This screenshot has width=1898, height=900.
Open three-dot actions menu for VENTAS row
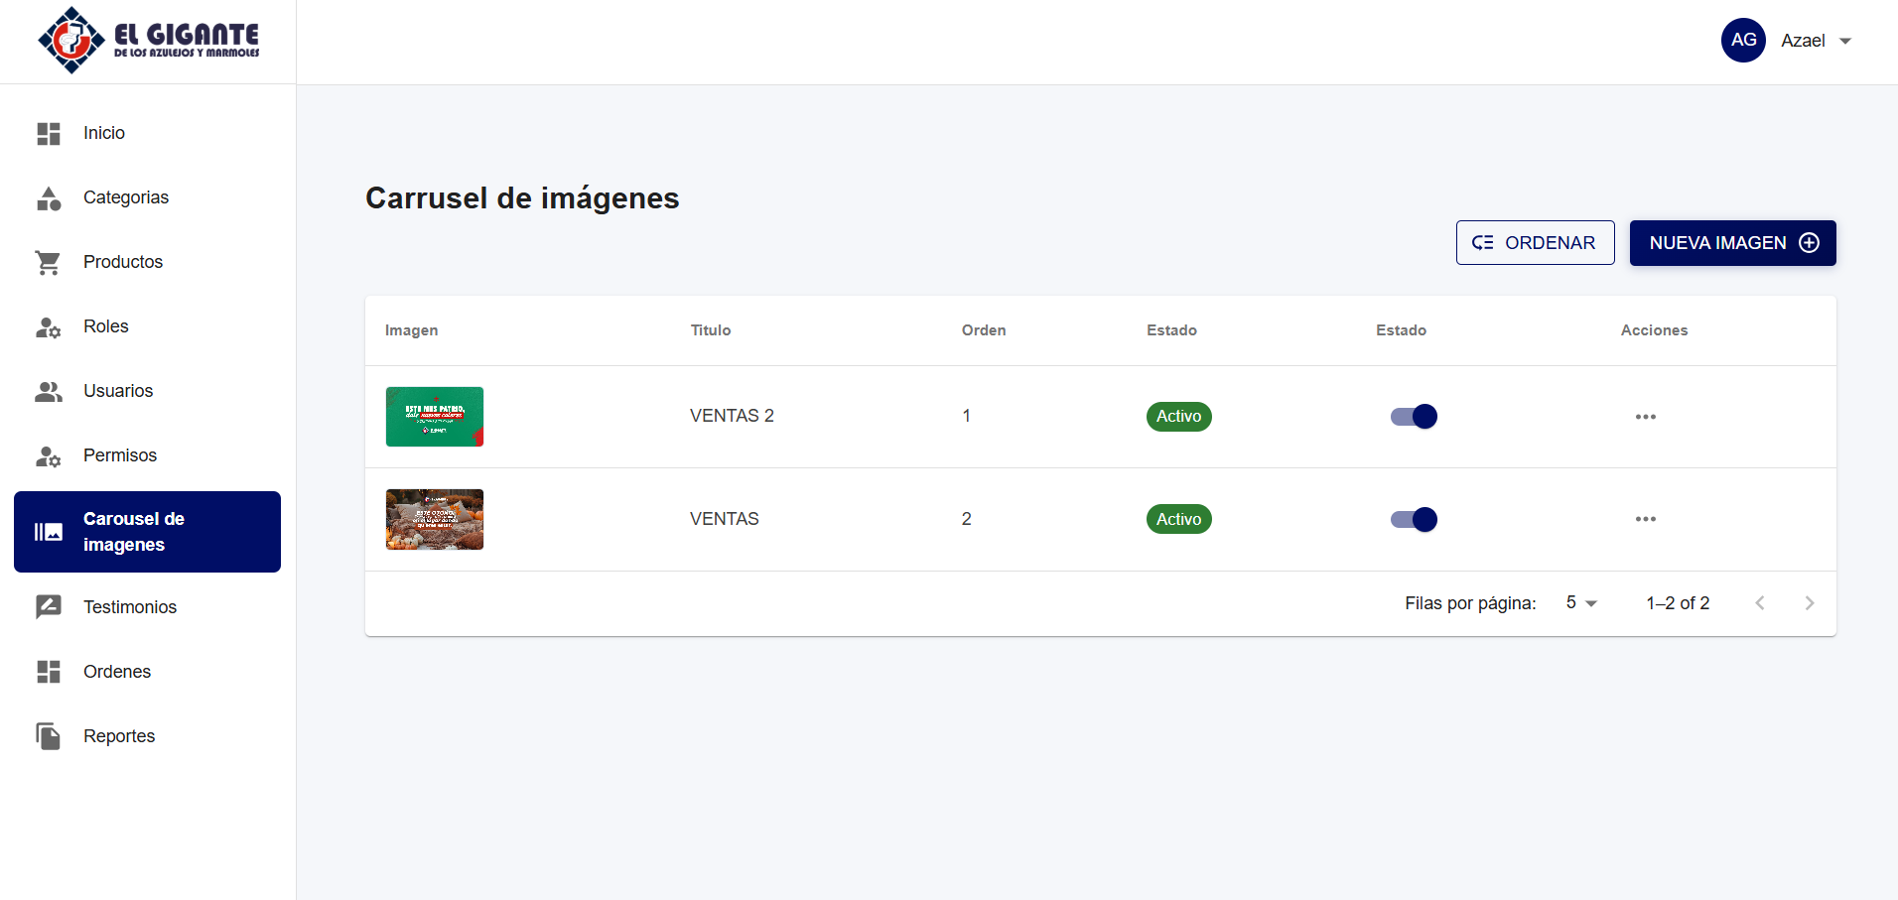[x=1645, y=519]
